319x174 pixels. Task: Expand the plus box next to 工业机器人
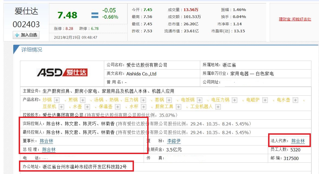pyautogui.click(x=218, y=107)
